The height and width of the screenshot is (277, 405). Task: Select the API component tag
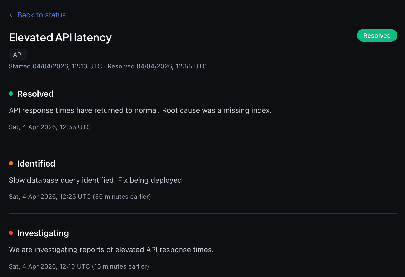click(x=18, y=54)
